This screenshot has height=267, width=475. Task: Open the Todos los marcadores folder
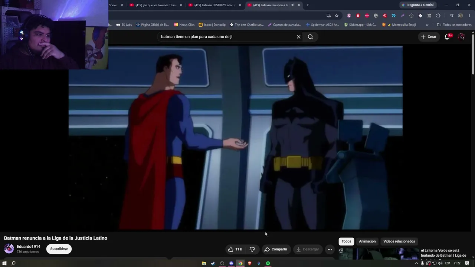(454, 25)
